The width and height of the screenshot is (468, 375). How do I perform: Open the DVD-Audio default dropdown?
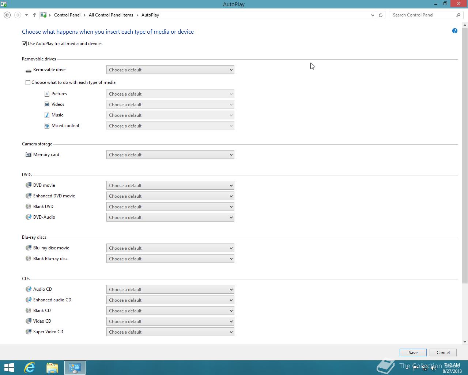point(170,217)
